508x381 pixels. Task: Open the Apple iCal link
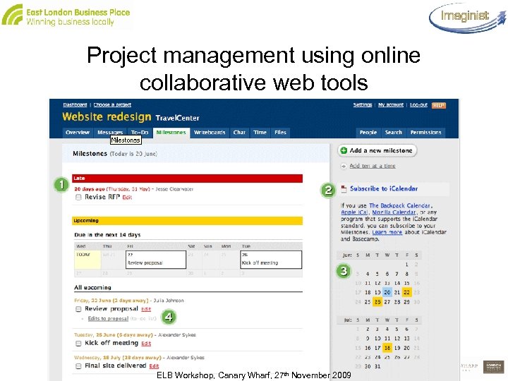pos(354,212)
